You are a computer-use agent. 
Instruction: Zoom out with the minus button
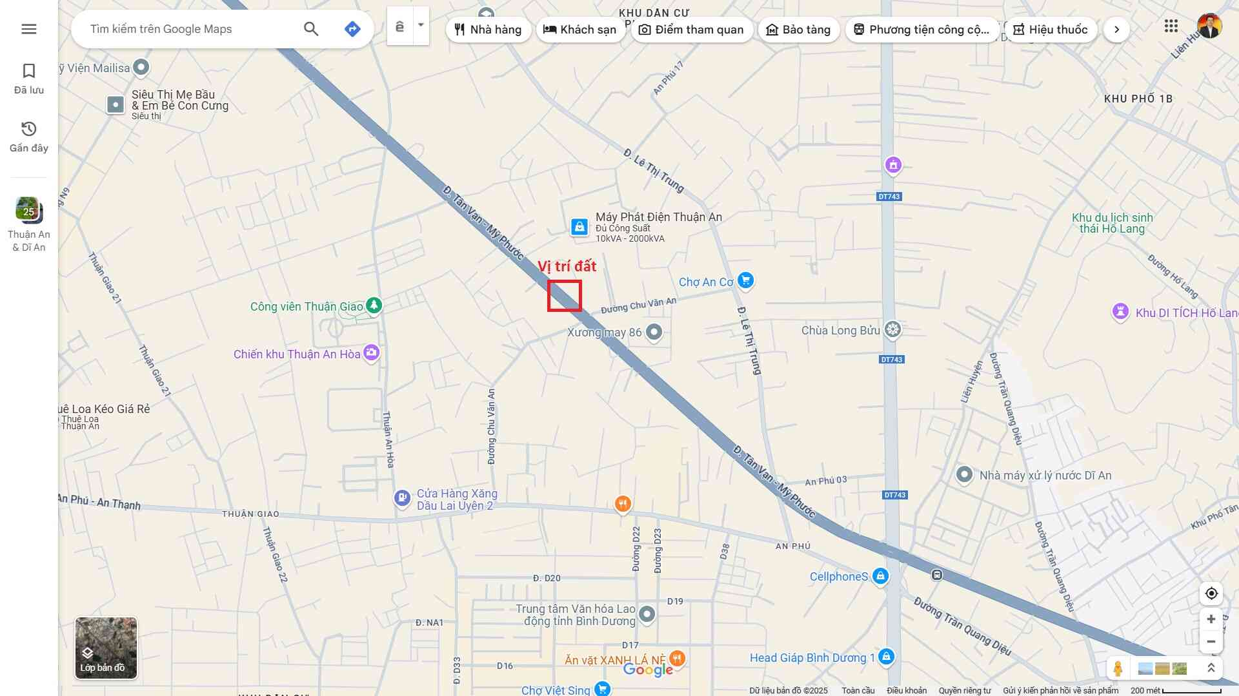click(1211, 642)
